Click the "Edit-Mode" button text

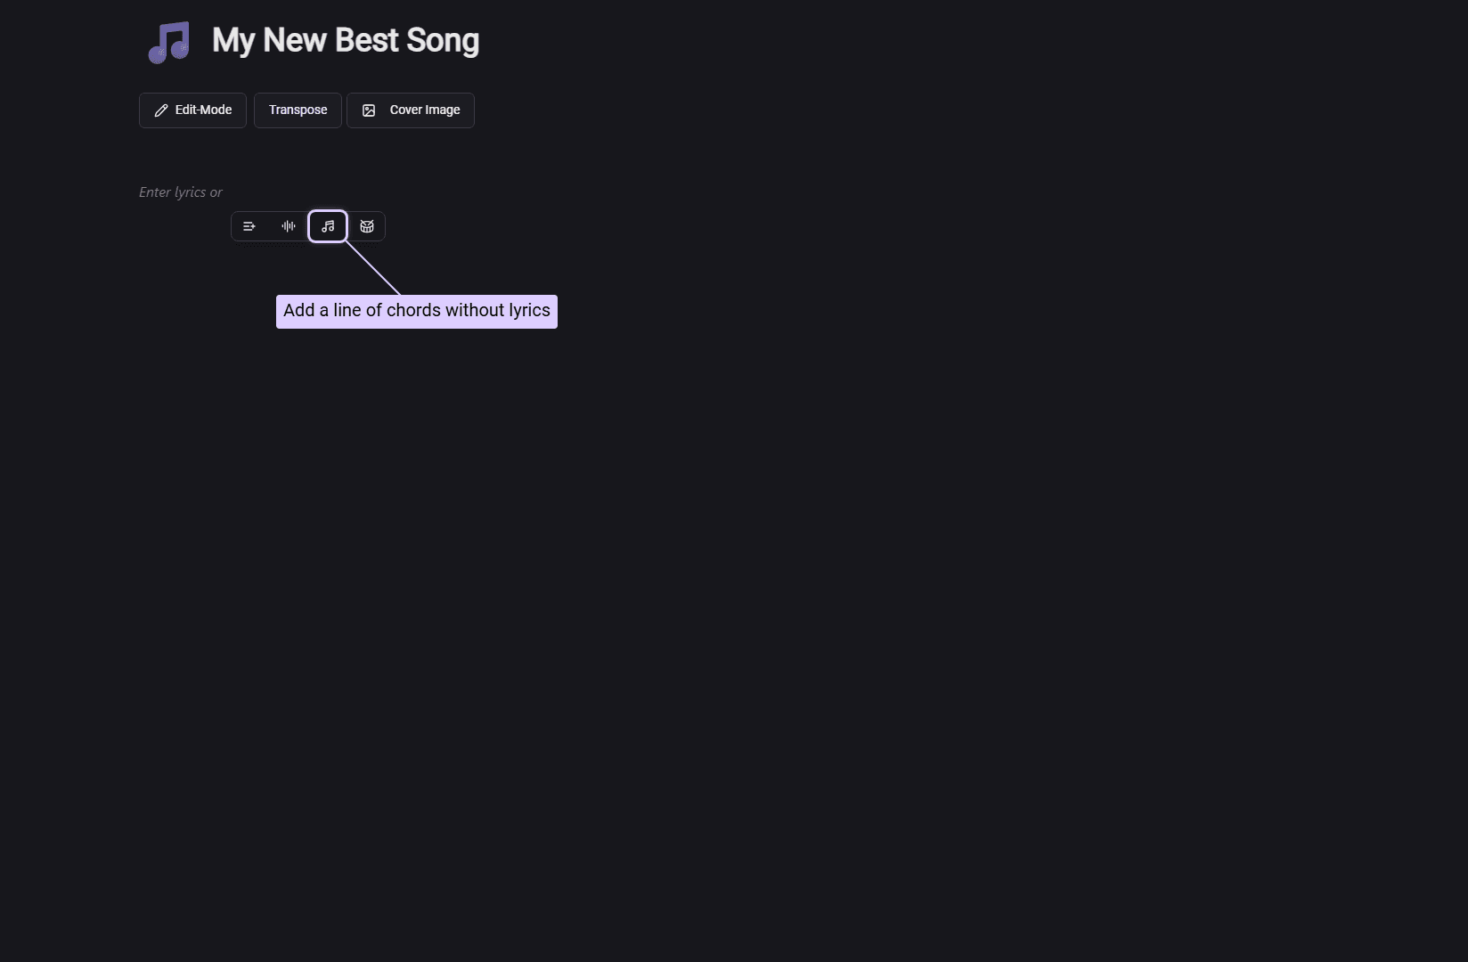[203, 110]
